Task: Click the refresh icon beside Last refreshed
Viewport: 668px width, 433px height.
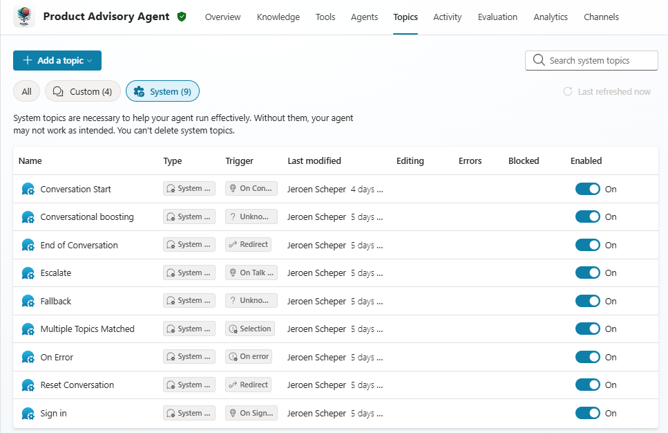Action: pyautogui.click(x=568, y=91)
